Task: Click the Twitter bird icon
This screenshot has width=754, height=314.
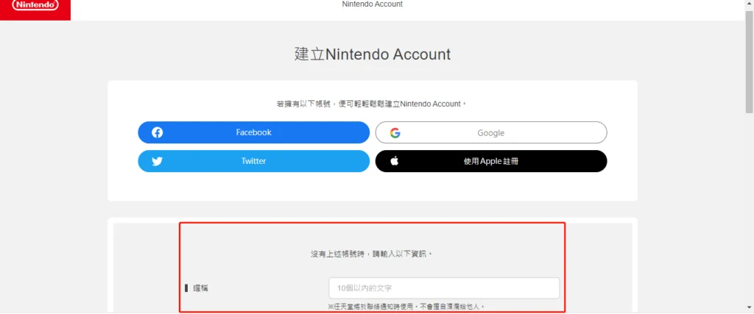Action: (158, 161)
